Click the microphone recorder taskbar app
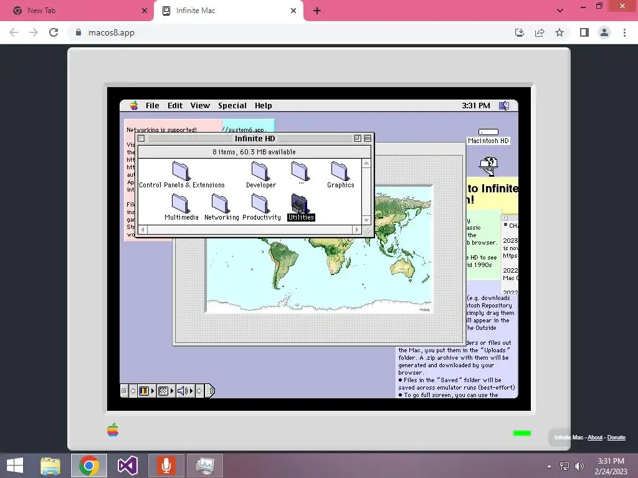Screen dimensions: 638x478 [x=166, y=466]
